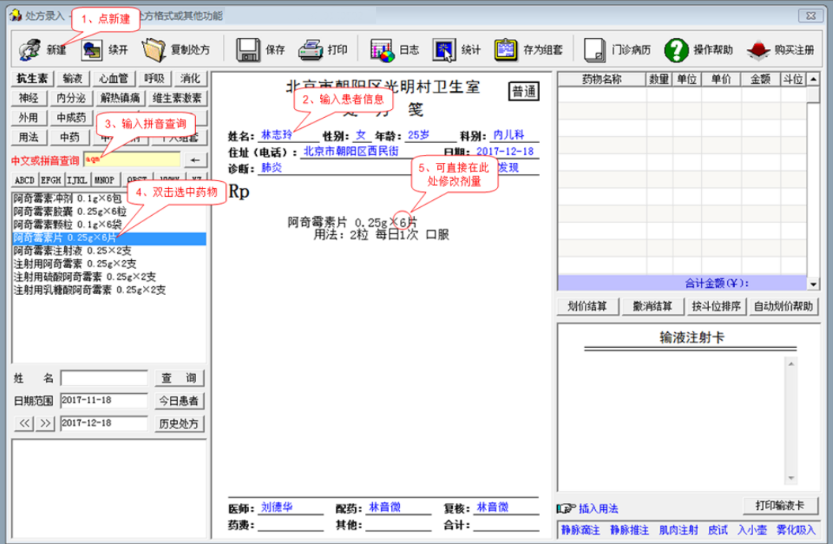Click 购买注册 purchase register icon

(x=758, y=50)
